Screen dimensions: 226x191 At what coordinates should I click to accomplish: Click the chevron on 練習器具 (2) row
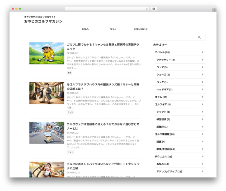[202, 119]
